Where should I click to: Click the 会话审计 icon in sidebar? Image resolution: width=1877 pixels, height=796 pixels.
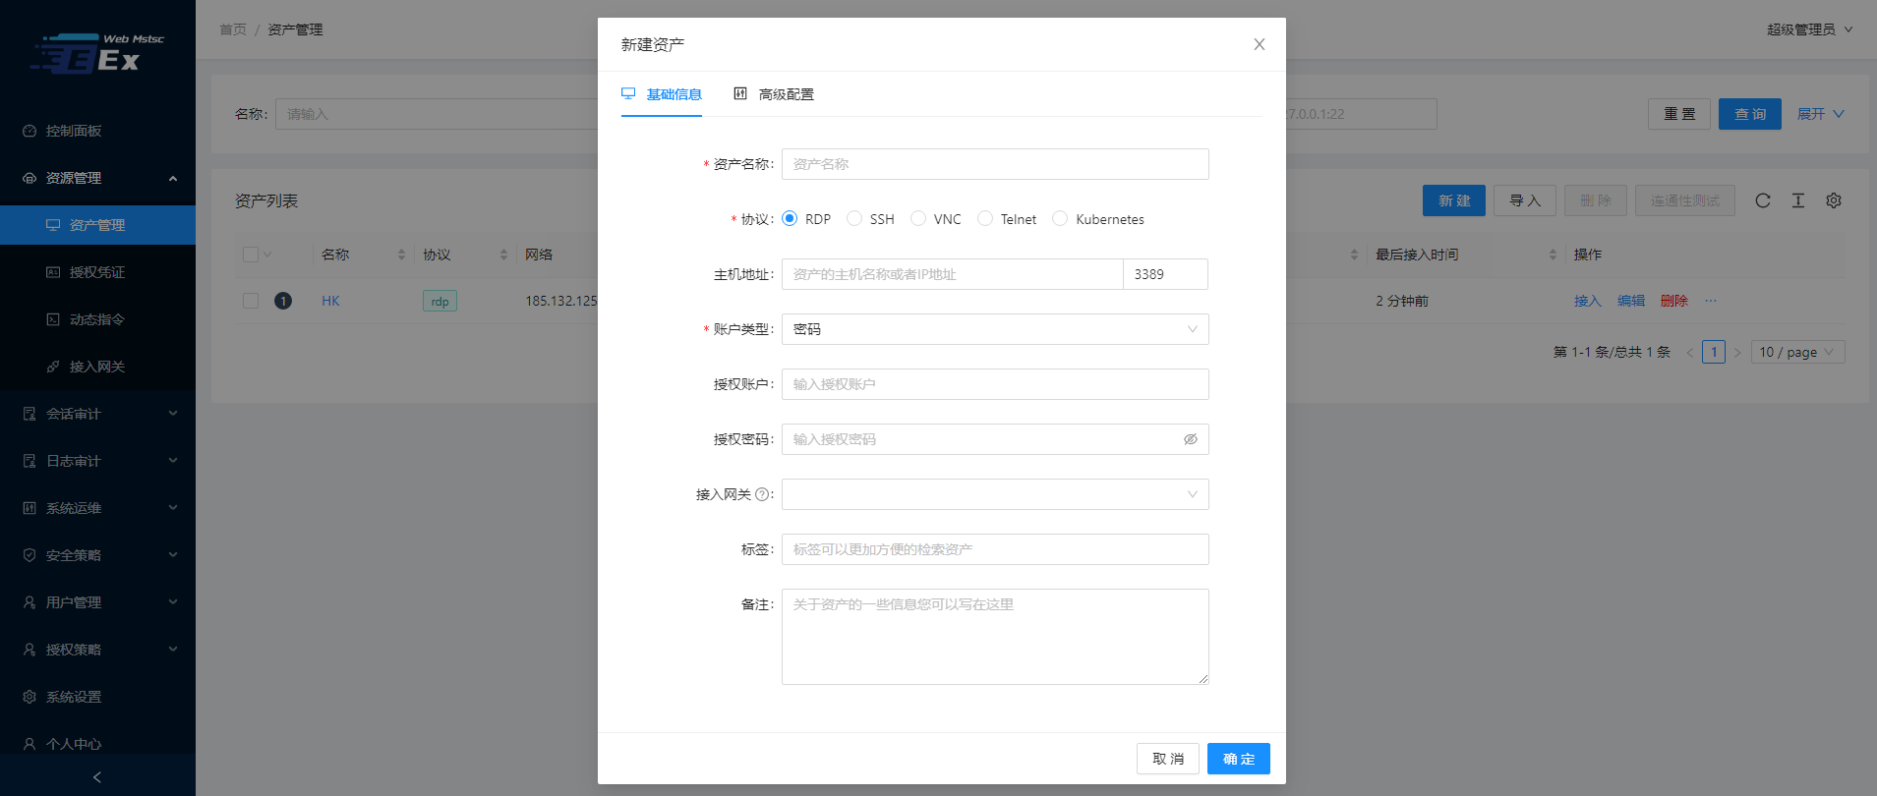[29, 414]
